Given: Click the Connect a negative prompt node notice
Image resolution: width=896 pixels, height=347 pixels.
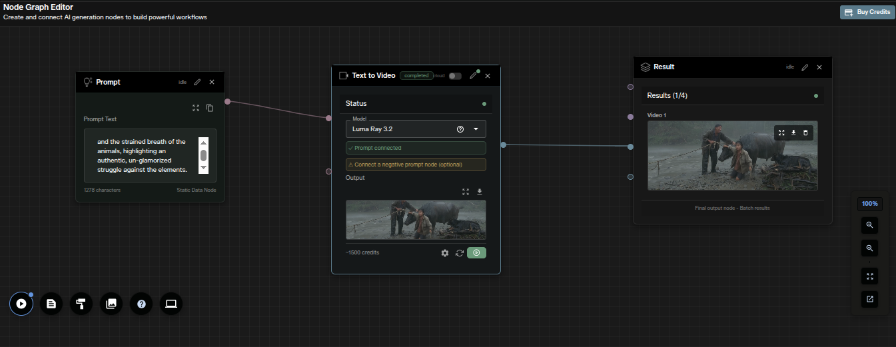Looking at the screenshot, I should click(416, 165).
